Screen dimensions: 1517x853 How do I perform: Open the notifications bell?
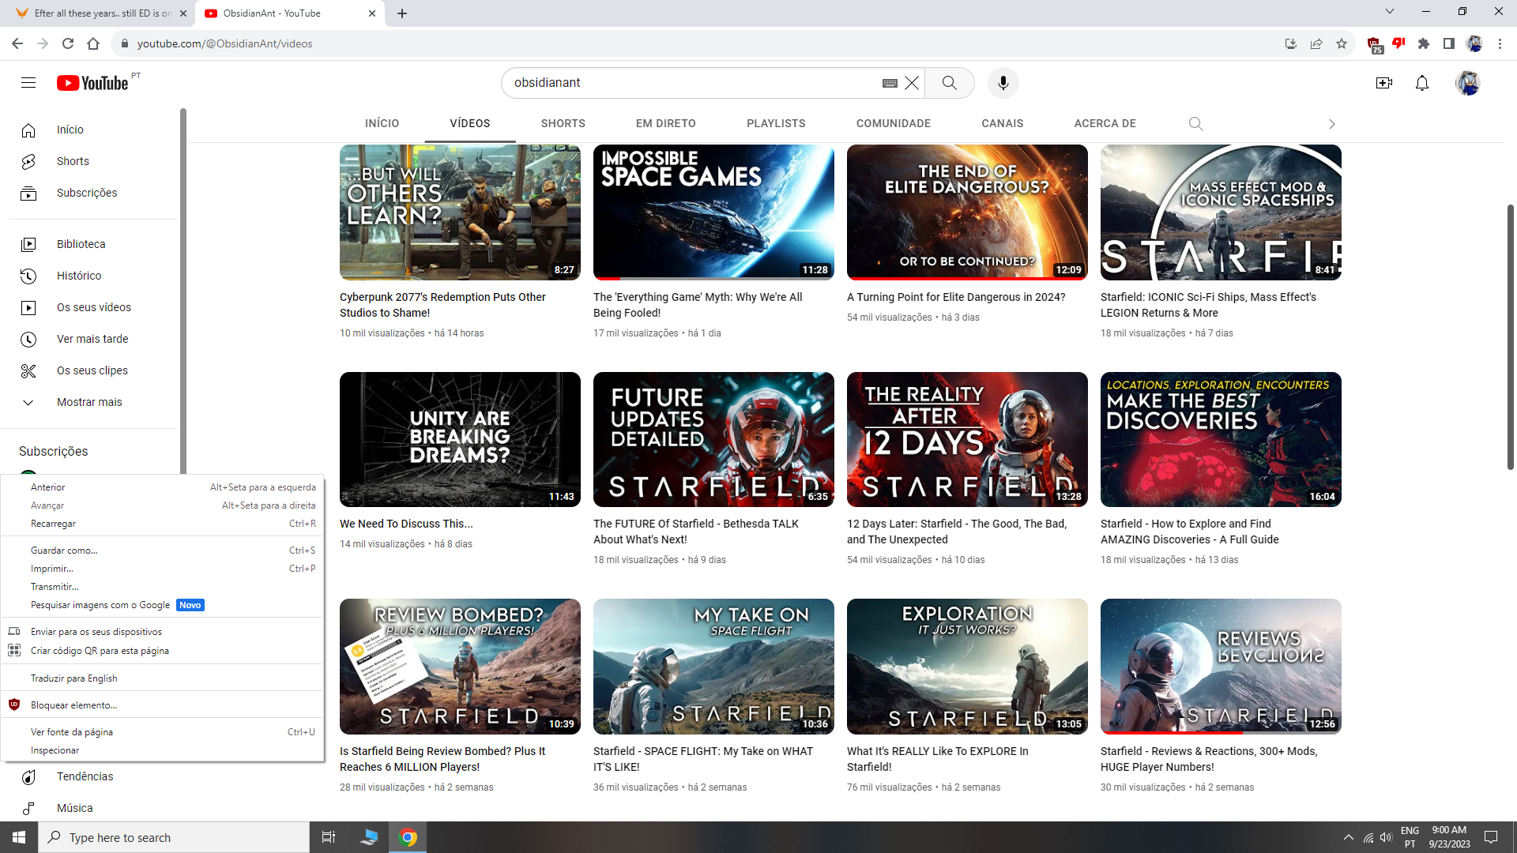(x=1421, y=83)
